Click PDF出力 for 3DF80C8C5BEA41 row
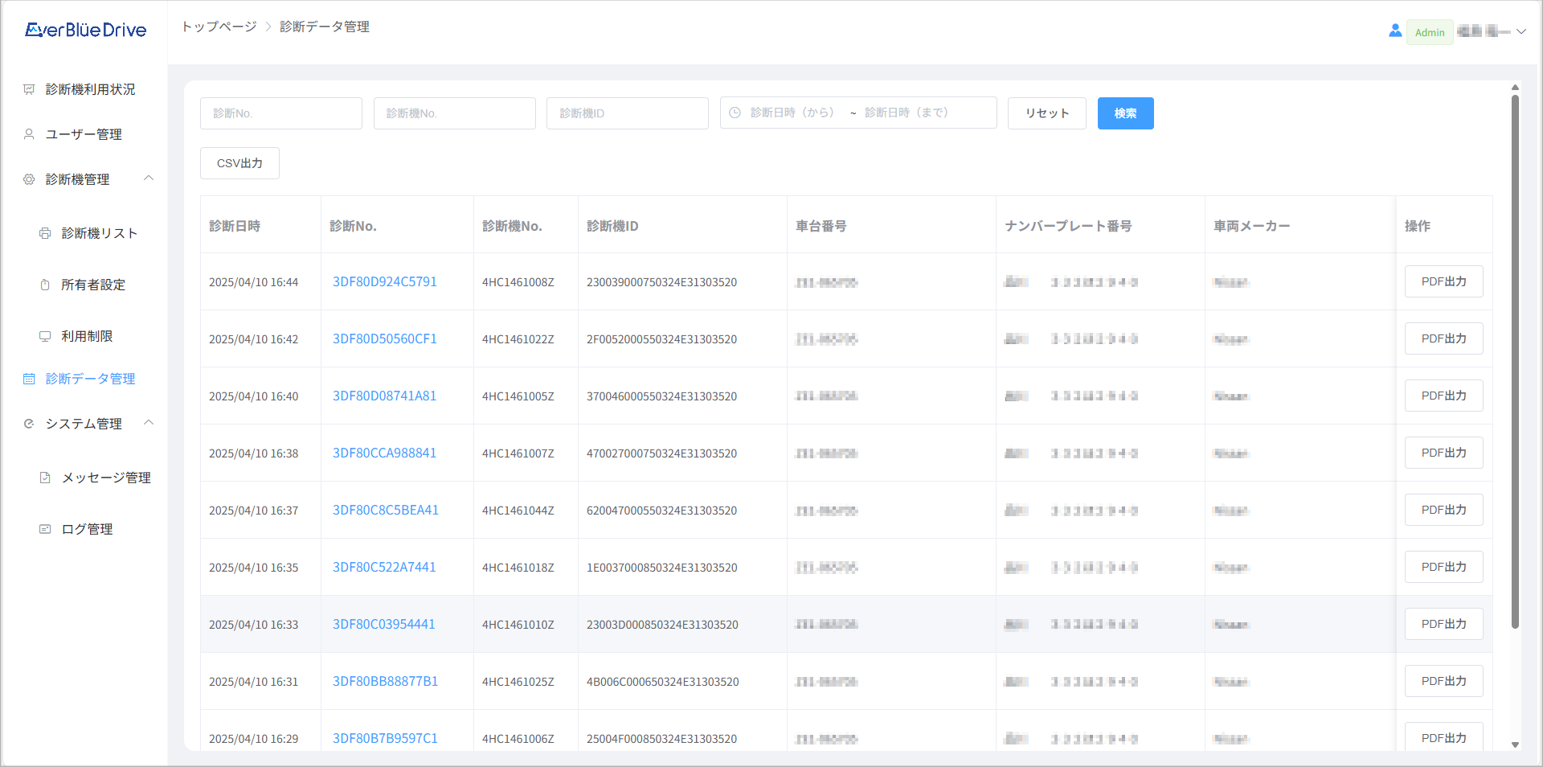 [1443, 510]
